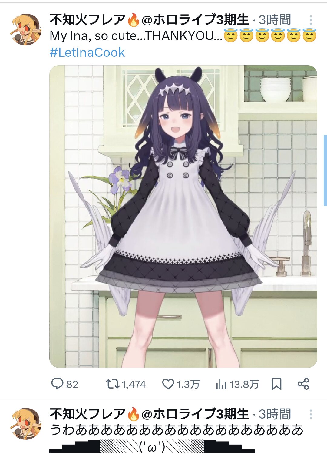This screenshot has width=327, height=461.
Task: Retweet the My Ina tweet
Action: point(112,384)
